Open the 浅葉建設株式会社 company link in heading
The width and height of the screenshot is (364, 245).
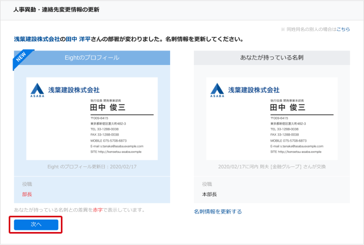(37, 39)
